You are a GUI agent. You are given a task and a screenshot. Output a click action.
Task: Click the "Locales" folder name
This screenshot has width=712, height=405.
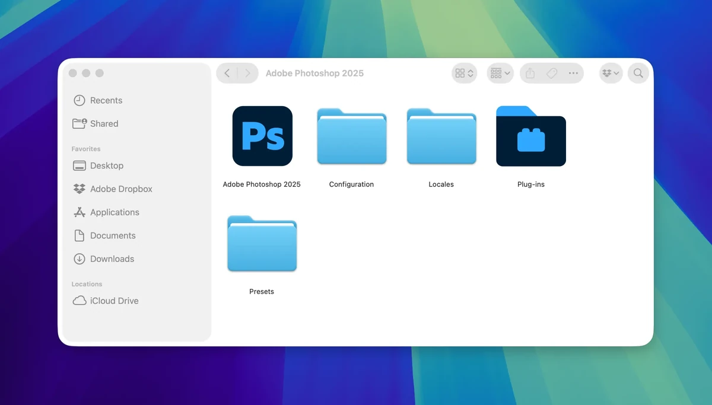click(x=441, y=184)
